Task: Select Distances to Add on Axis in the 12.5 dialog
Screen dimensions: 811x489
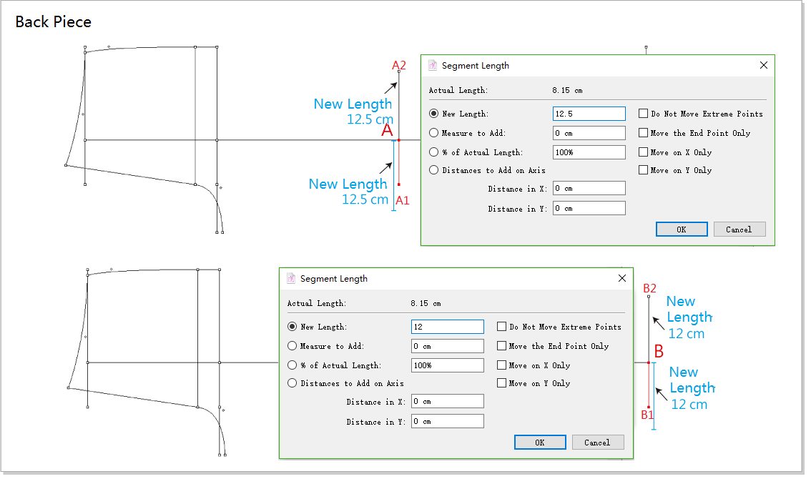Action: [x=434, y=170]
